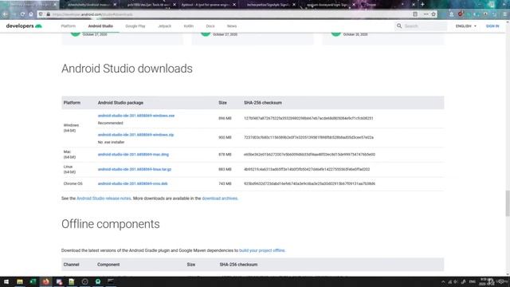Image resolution: width=510 pixels, height=287 pixels.
Task: Open File Explorer from the taskbar
Action: (20, 281)
